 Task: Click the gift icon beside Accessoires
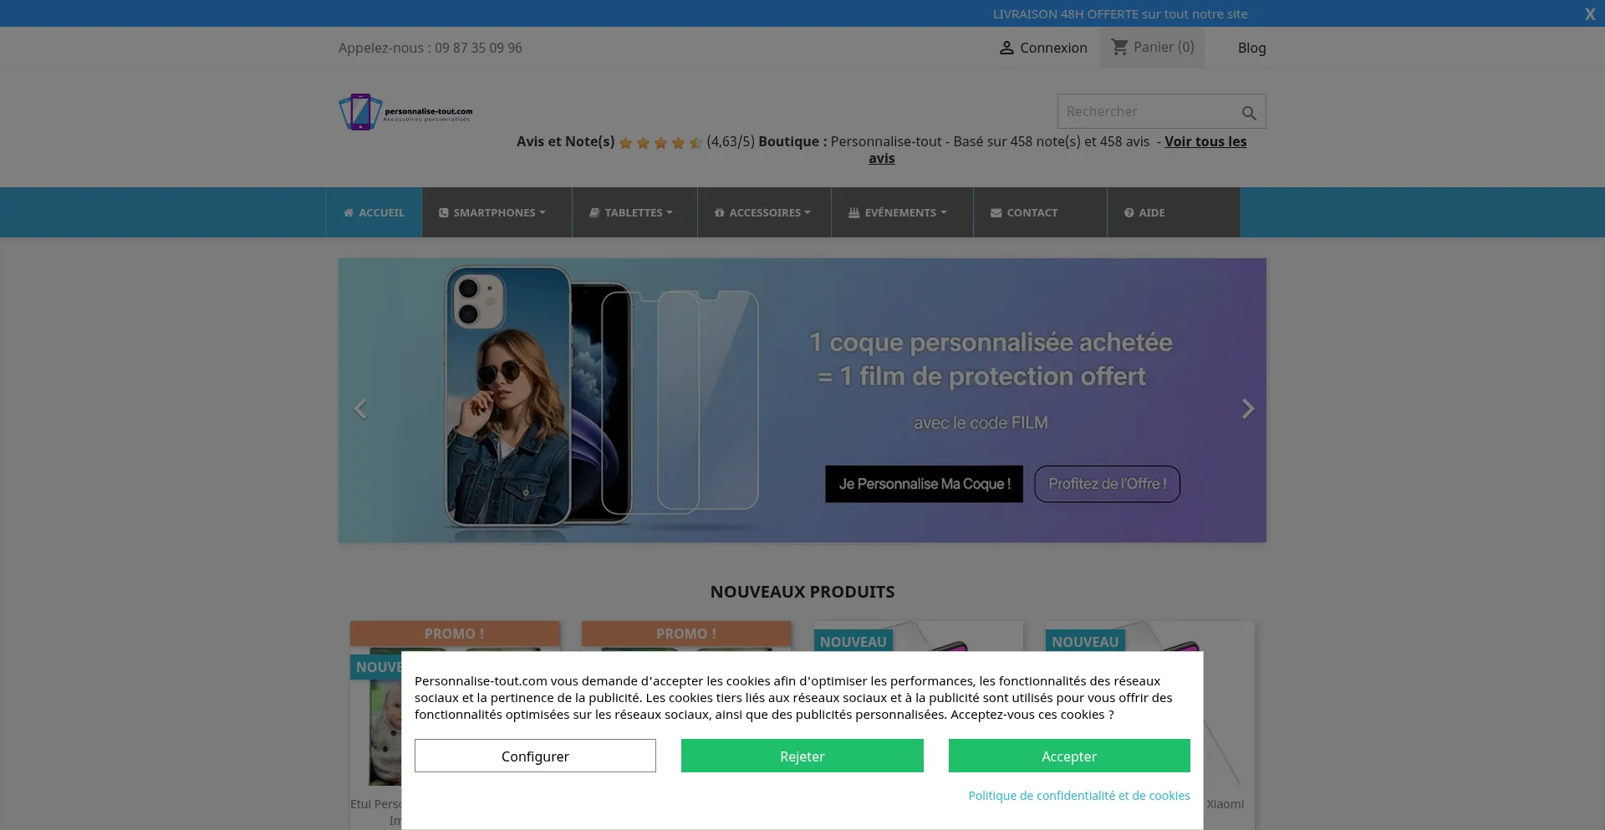(x=719, y=213)
